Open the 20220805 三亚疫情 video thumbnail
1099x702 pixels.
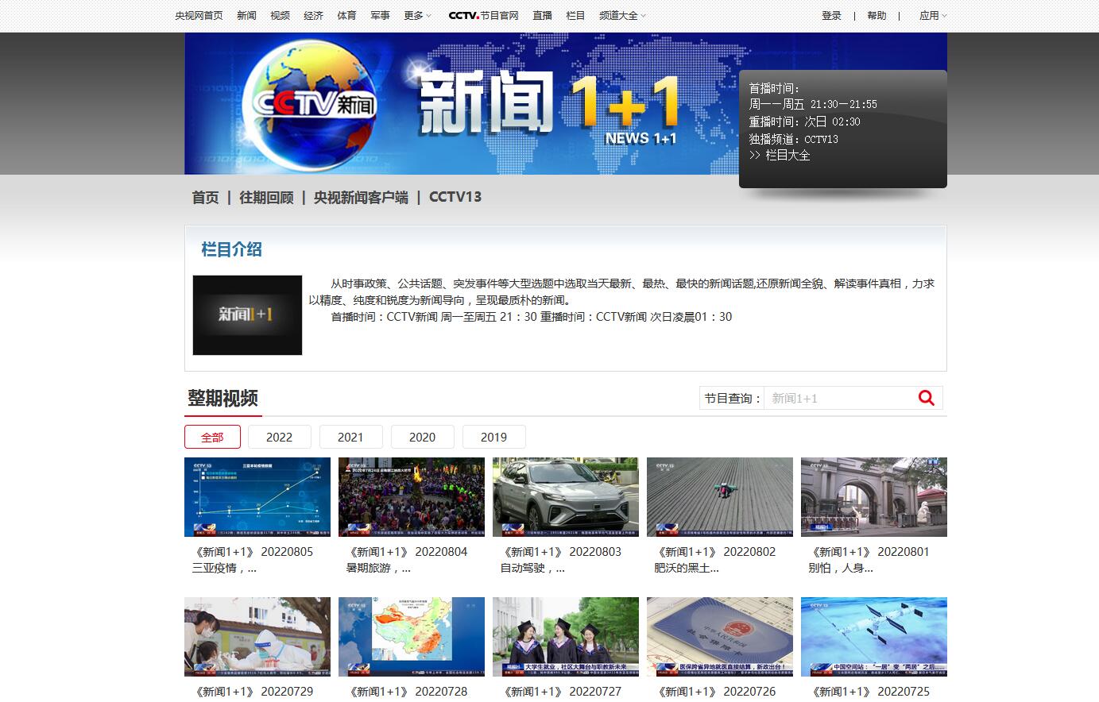click(x=257, y=497)
